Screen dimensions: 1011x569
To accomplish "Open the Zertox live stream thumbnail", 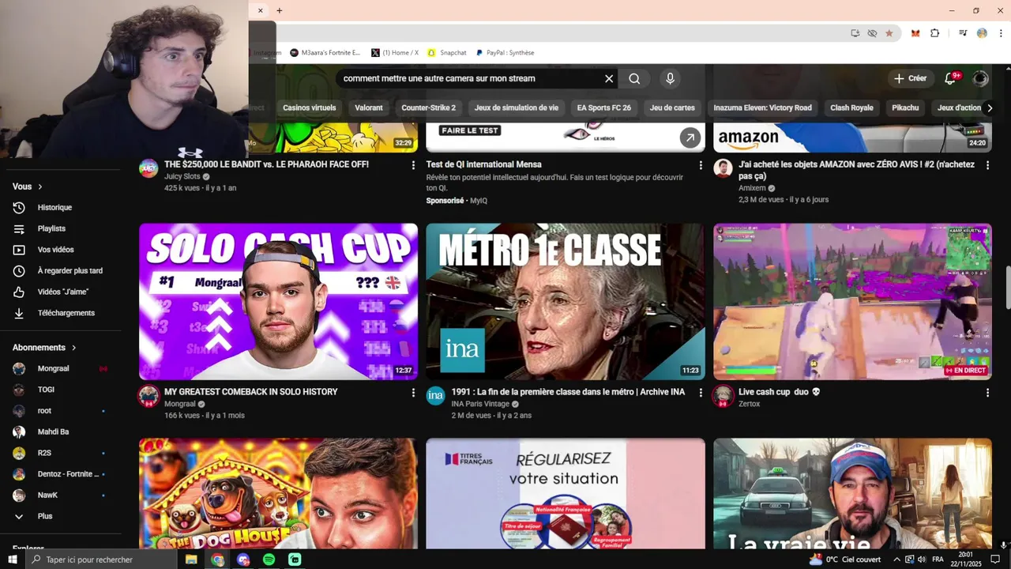I will [x=852, y=301].
